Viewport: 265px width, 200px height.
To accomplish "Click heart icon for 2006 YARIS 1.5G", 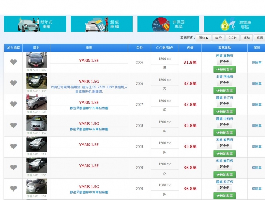I will coord(13,83).
